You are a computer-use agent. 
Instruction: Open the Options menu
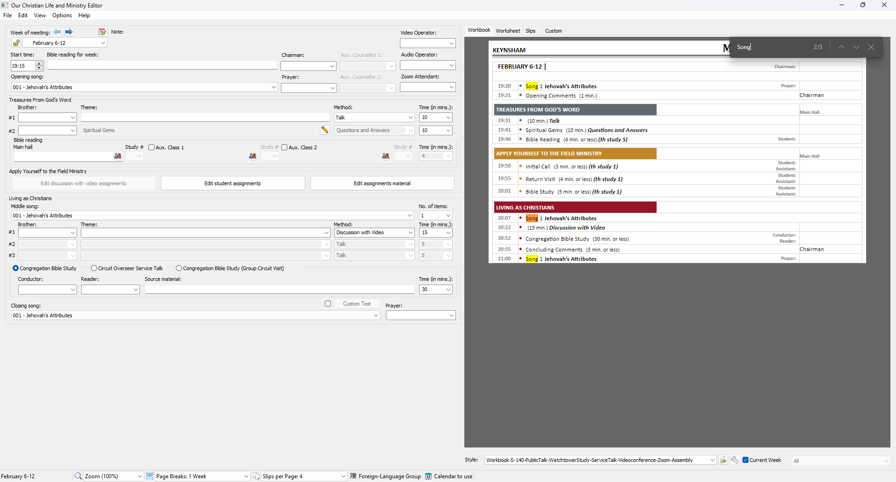click(x=62, y=15)
